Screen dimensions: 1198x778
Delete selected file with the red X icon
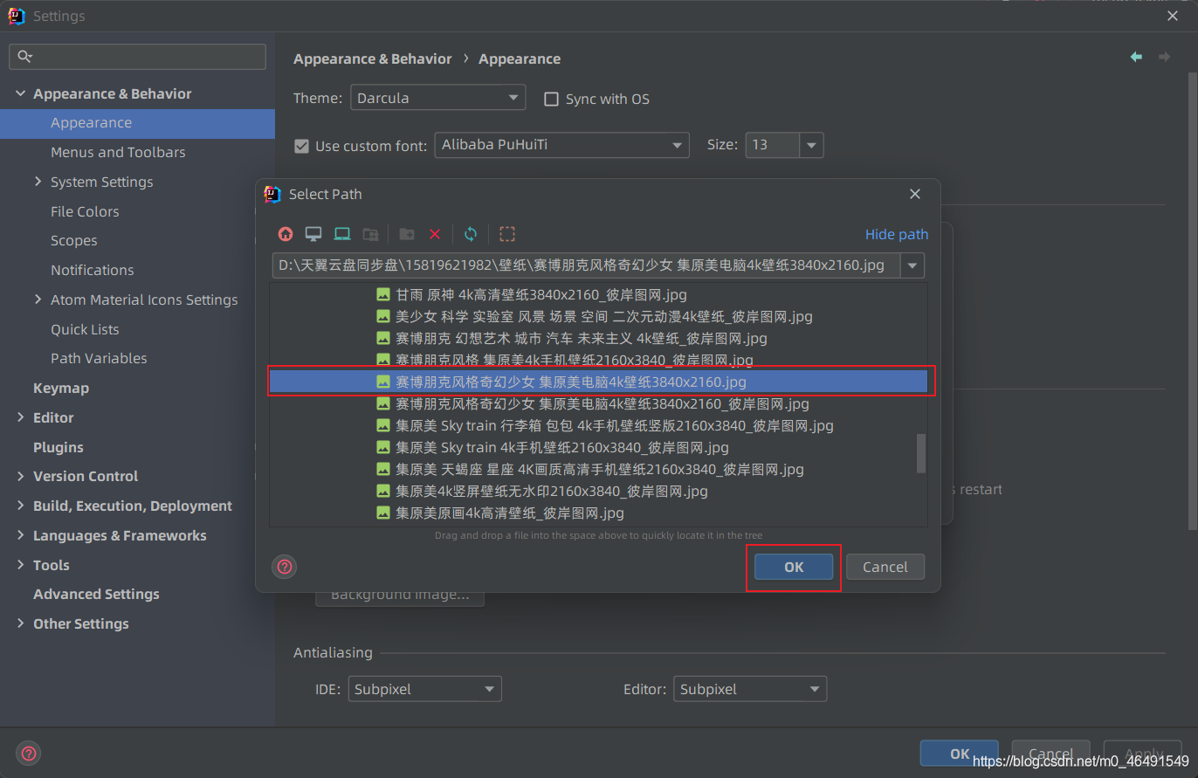(x=435, y=234)
